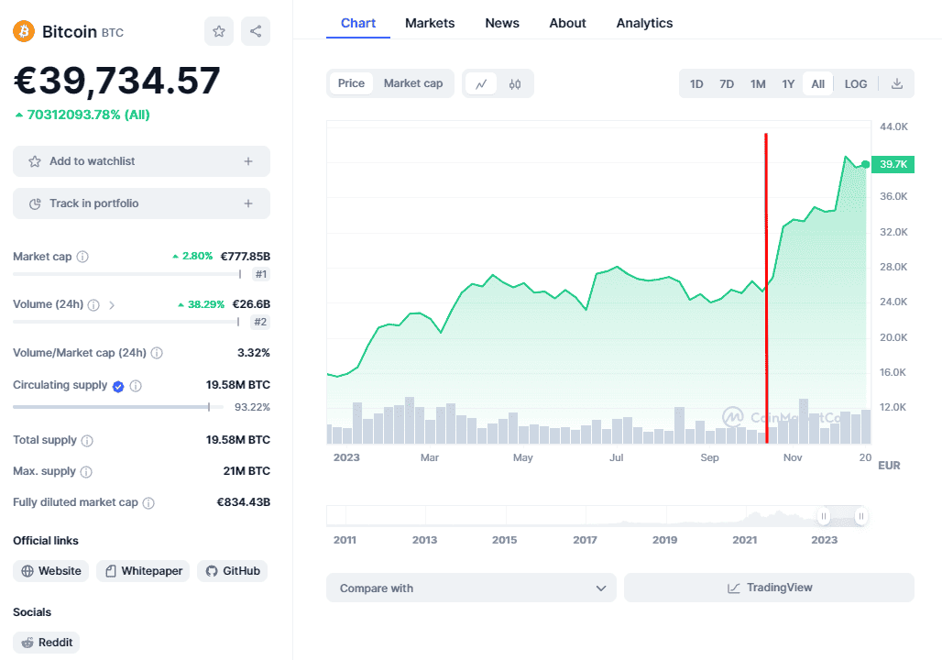Screen dimensions: 942x660
Task: Open the Markets tab
Action: click(430, 23)
